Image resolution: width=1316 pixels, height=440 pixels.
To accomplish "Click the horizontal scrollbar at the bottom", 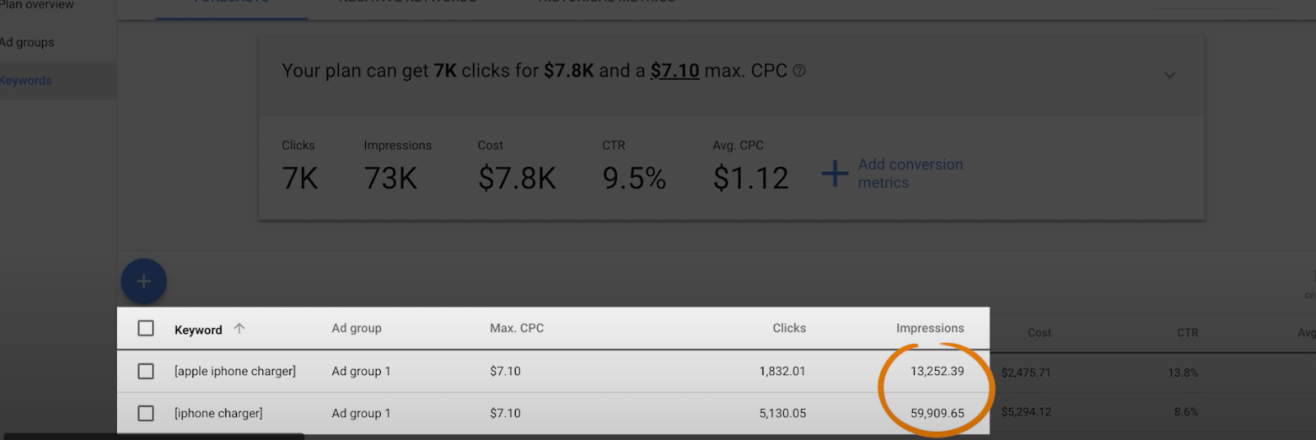I will pyautogui.click(x=155, y=437).
